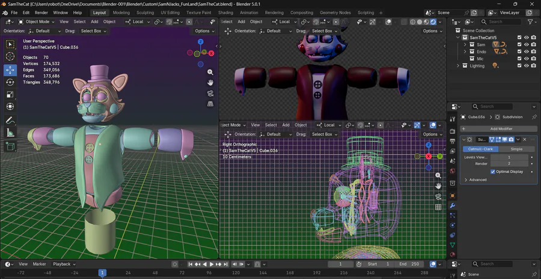Pin the properties editor context
The height and width of the screenshot is (279, 541).
tap(534, 117)
